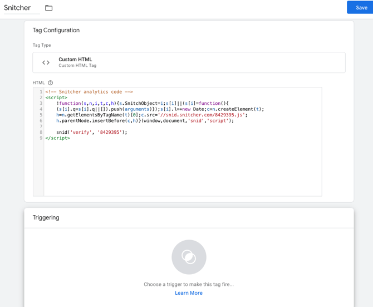This screenshot has height=307, width=373.
Task: Save the Snitcher tag
Action: point(361,7)
